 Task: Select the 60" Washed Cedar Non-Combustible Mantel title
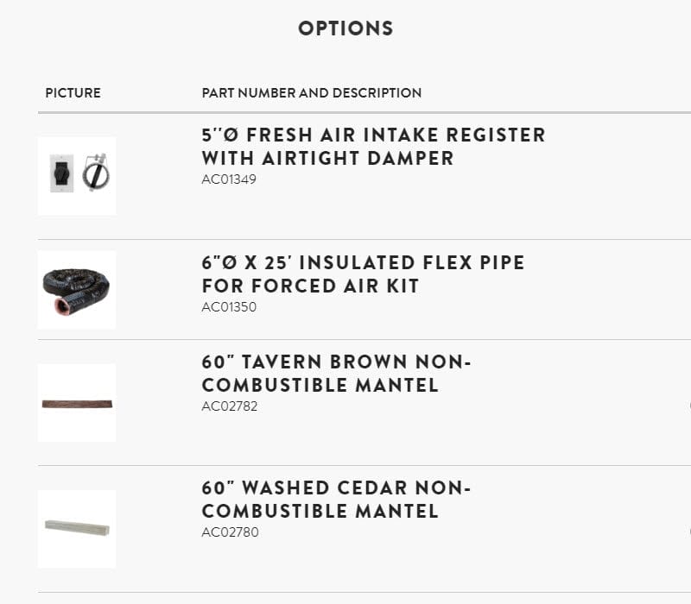(x=336, y=500)
